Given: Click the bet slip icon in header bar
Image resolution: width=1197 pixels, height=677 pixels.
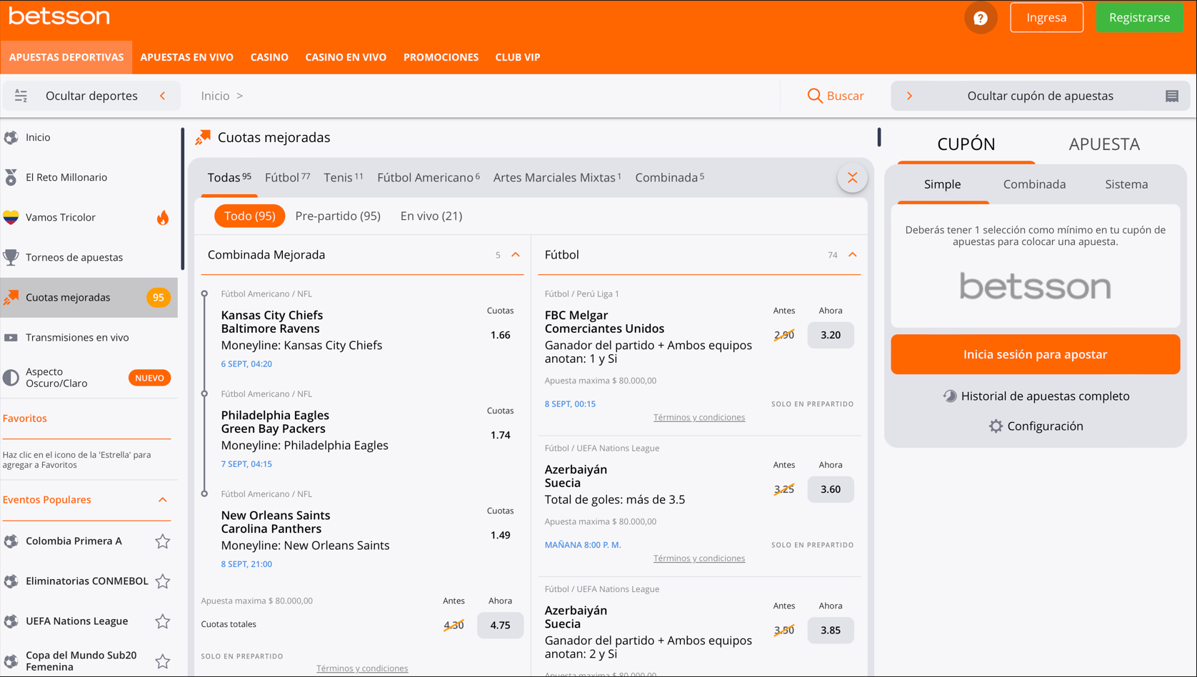Looking at the screenshot, I should click(x=1172, y=96).
